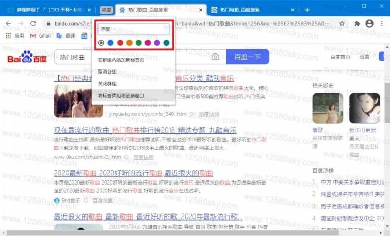Choose the orange group color

coord(129,43)
